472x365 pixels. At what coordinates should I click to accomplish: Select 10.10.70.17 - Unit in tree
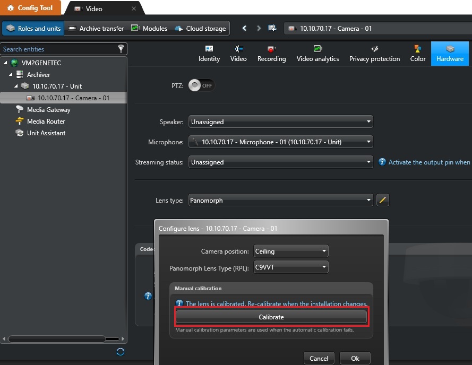[57, 86]
